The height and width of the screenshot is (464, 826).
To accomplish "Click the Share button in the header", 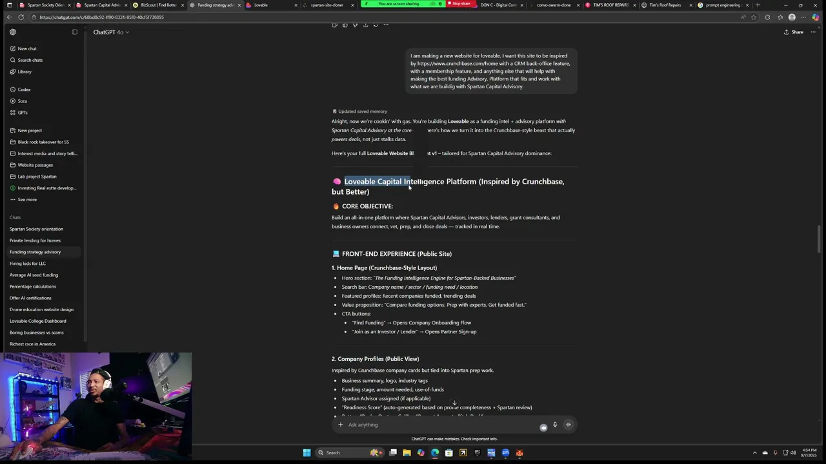I will [x=794, y=32].
